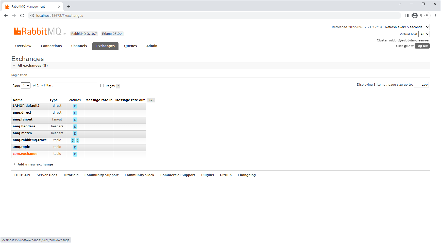This screenshot has height=243, width=441.
Task: Click the view site information icon in address bar
Action: pyautogui.click(x=32, y=16)
